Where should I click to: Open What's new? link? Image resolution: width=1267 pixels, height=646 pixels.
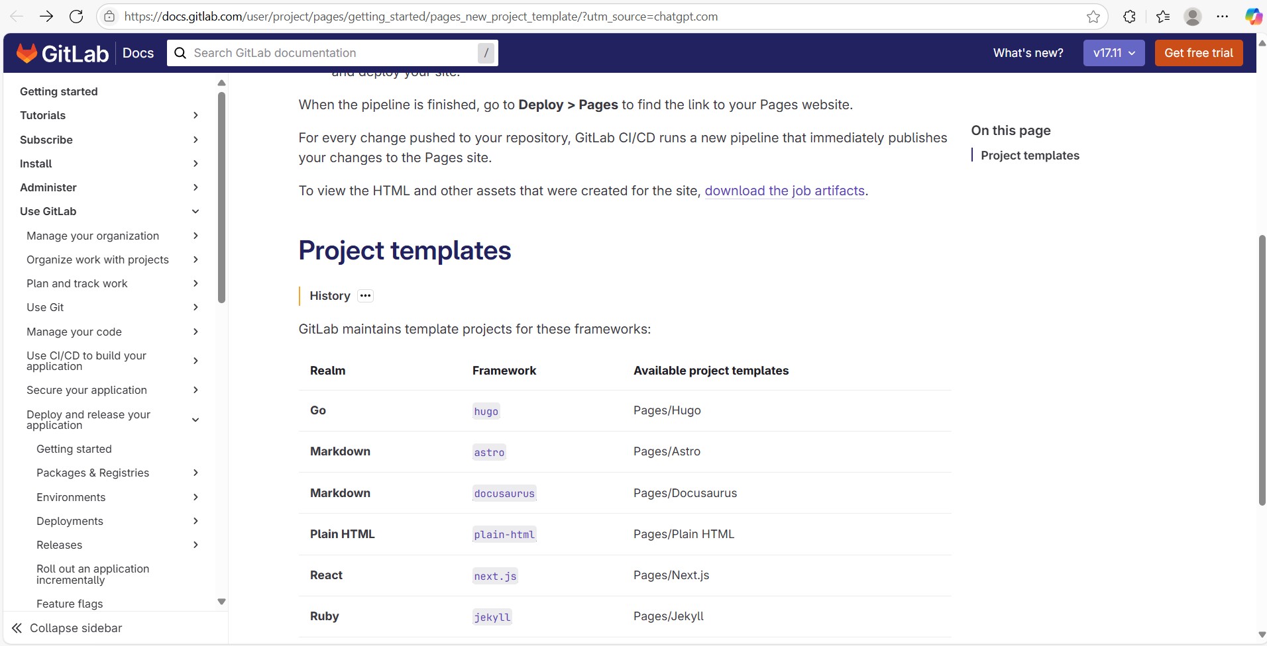(x=1028, y=53)
